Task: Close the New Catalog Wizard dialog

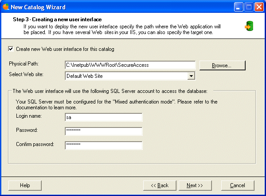Action: tap(258, 7)
